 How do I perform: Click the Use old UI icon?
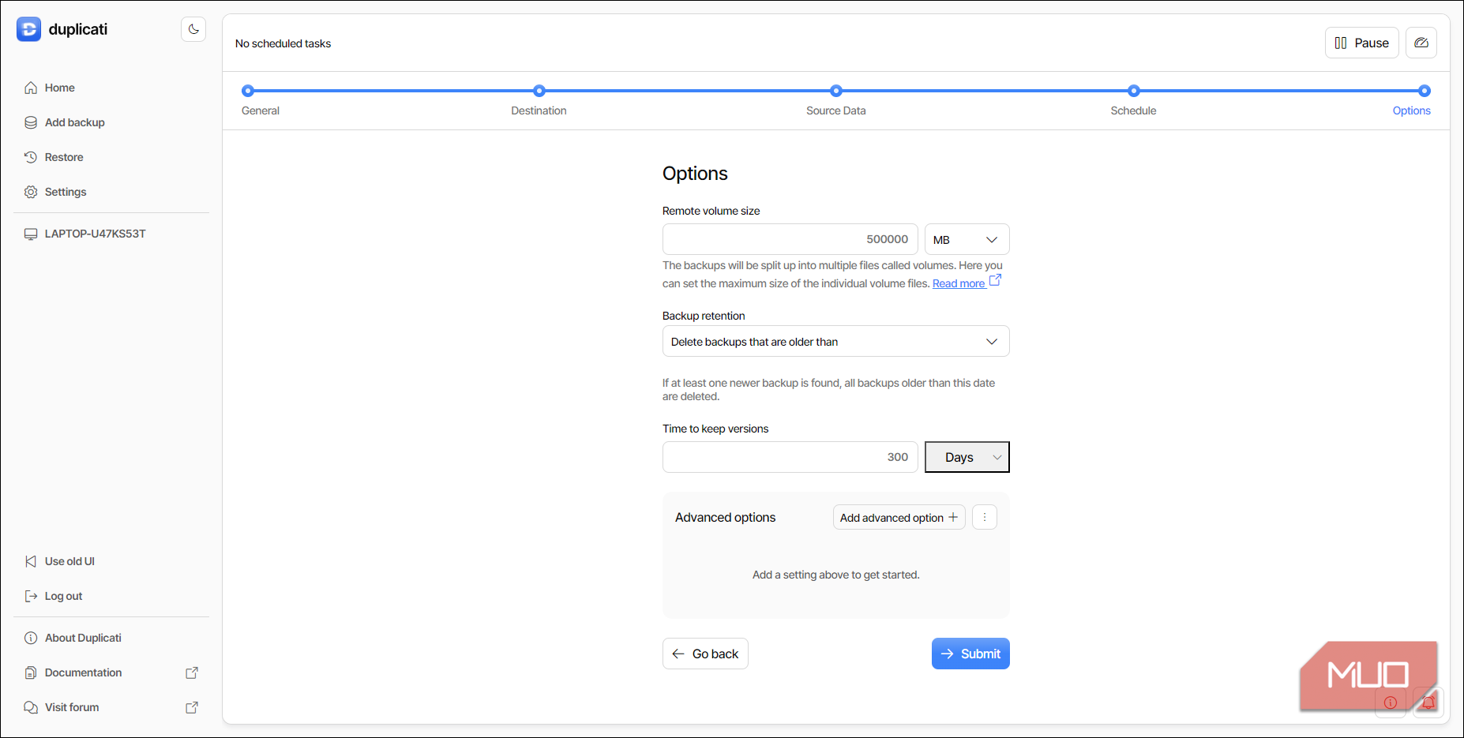click(x=31, y=561)
